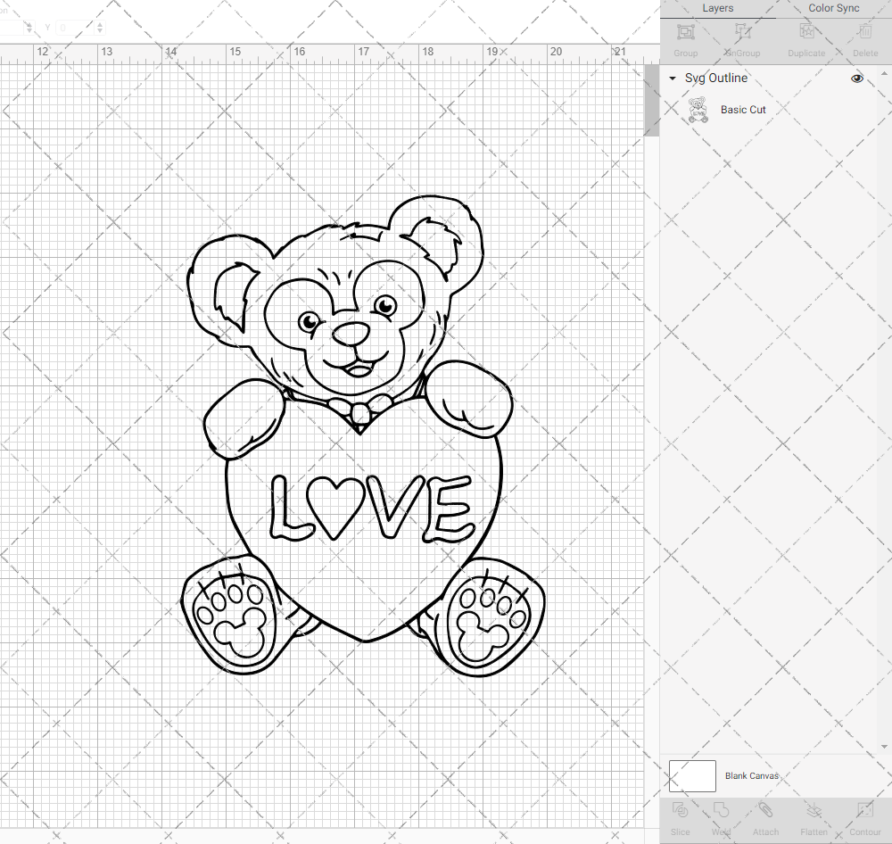Image resolution: width=892 pixels, height=844 pixels.
Task: Click the Duplicate icon
Action: (806, 32)
